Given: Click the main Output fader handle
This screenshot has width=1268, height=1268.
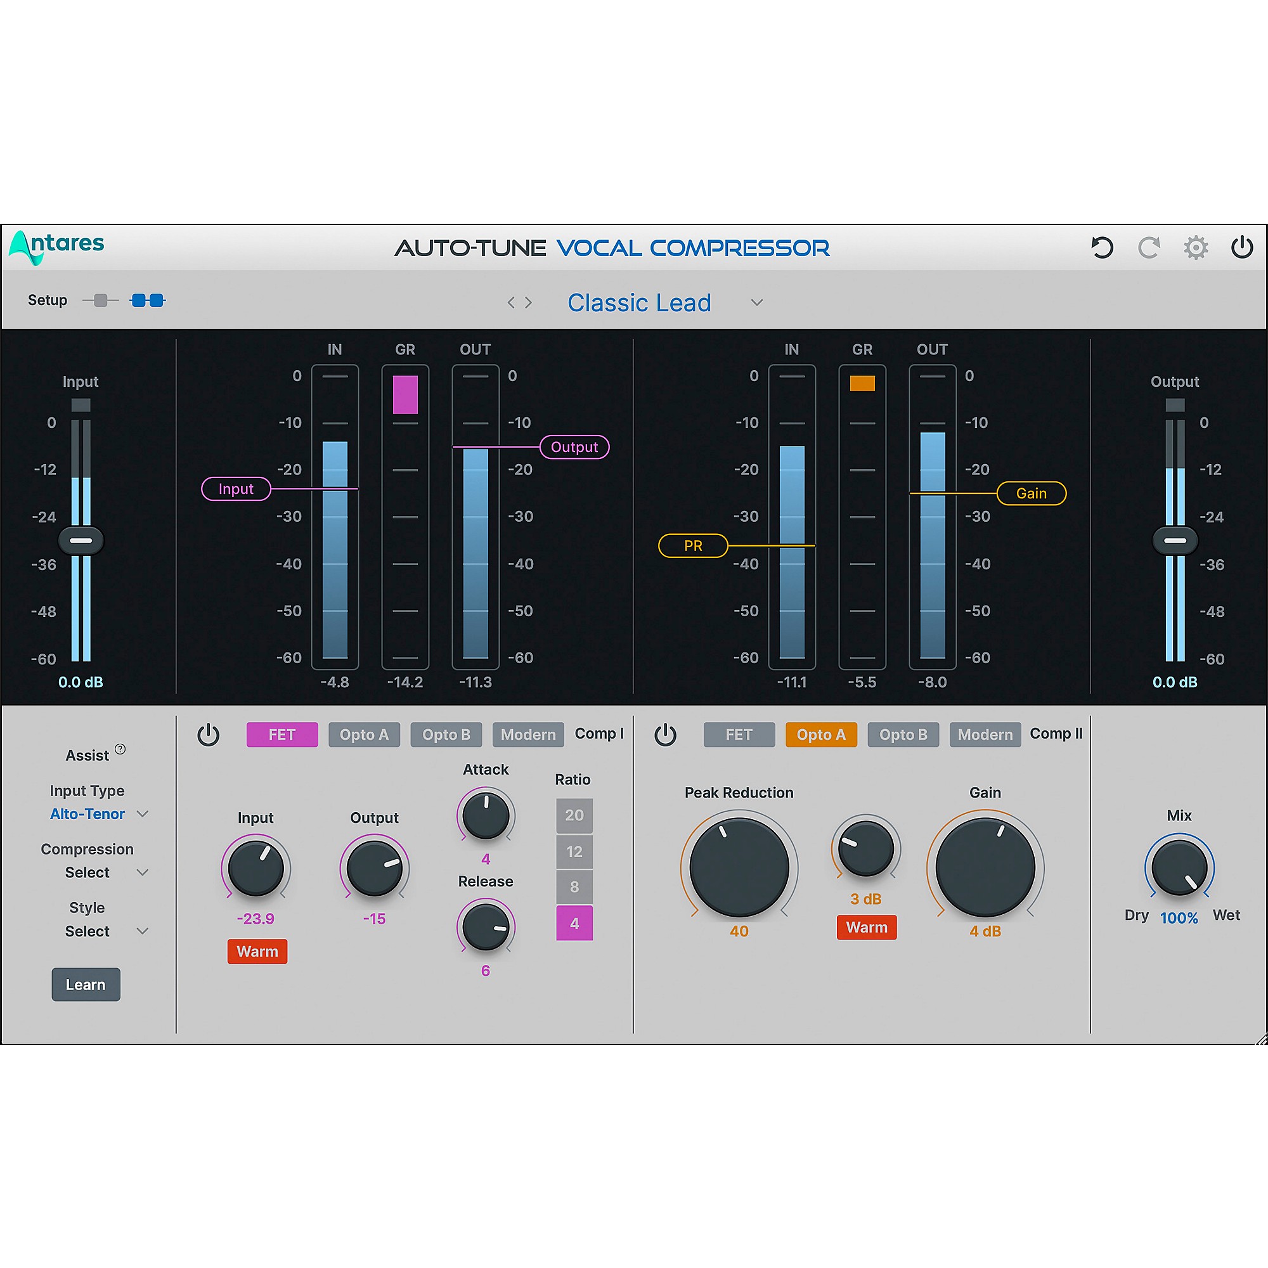Looking at the screenshot, I should [1175, 541].
